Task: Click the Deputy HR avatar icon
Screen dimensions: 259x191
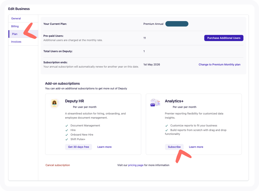Action: (55, 103)
